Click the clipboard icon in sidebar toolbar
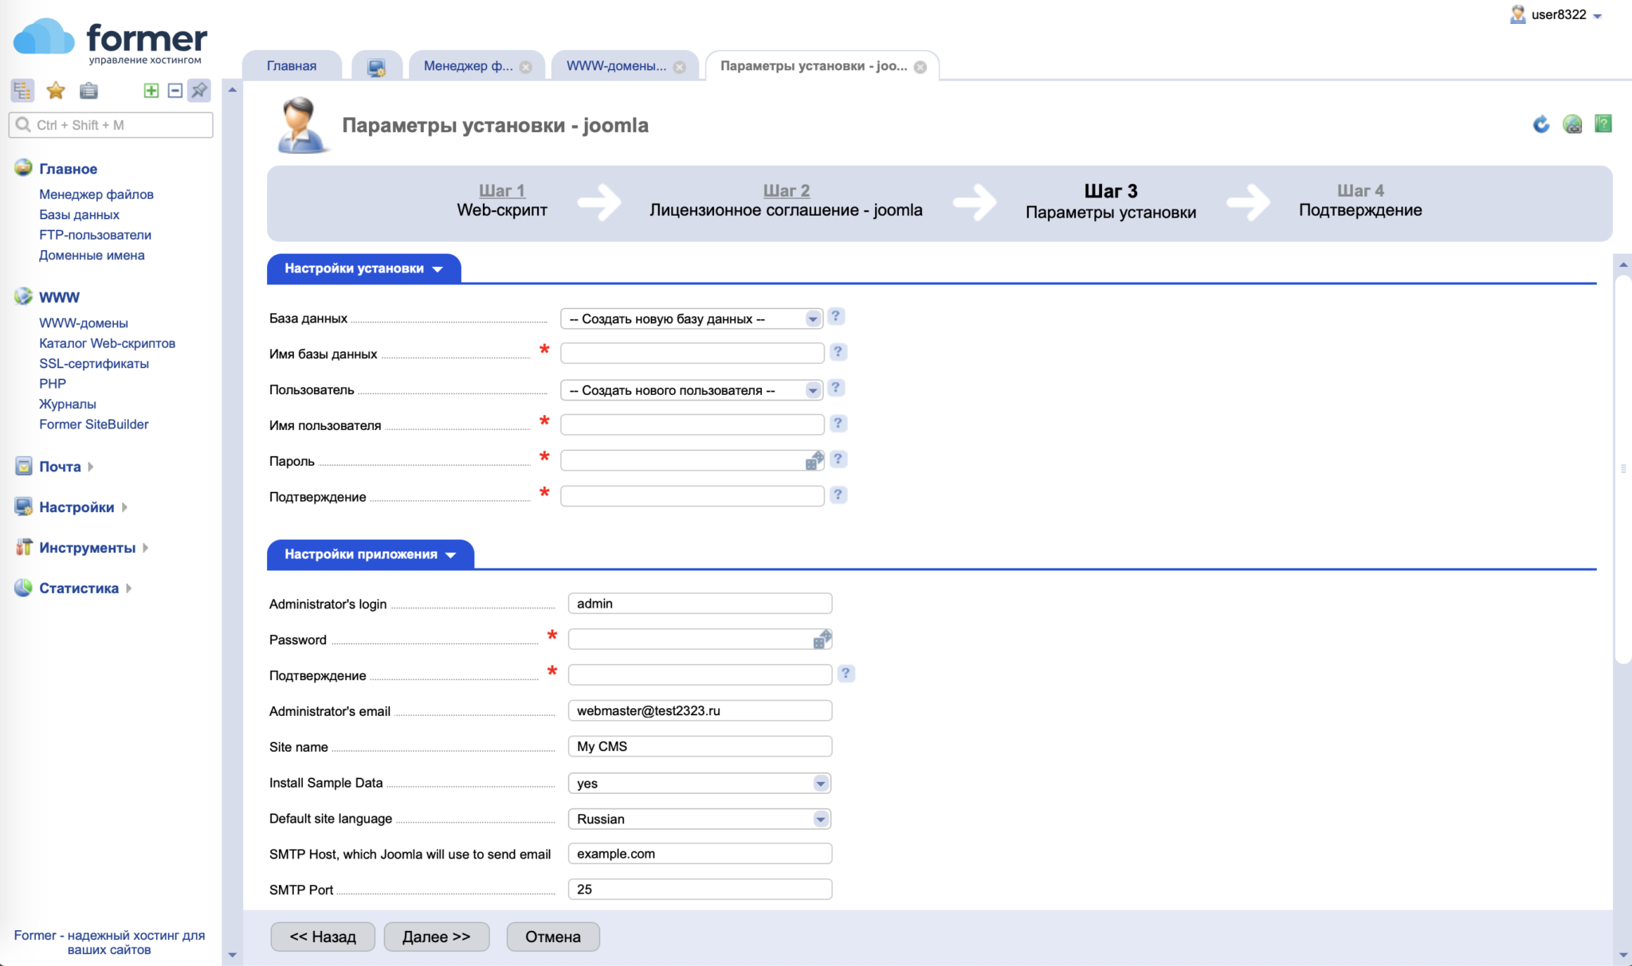Image resolution: width=1632 pixels, height=966 pixels. [88, 91]
